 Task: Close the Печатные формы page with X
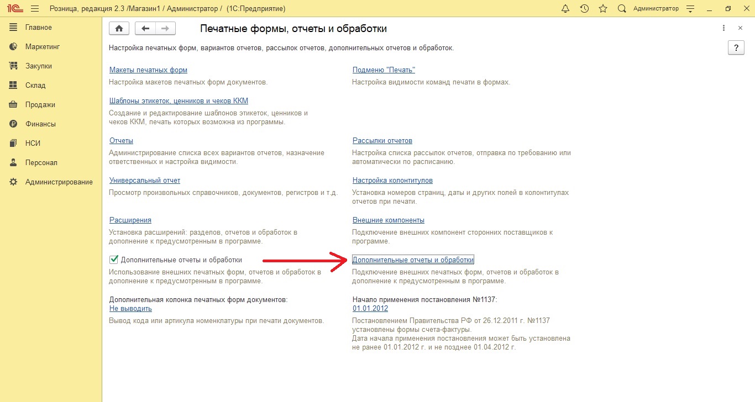741,28
